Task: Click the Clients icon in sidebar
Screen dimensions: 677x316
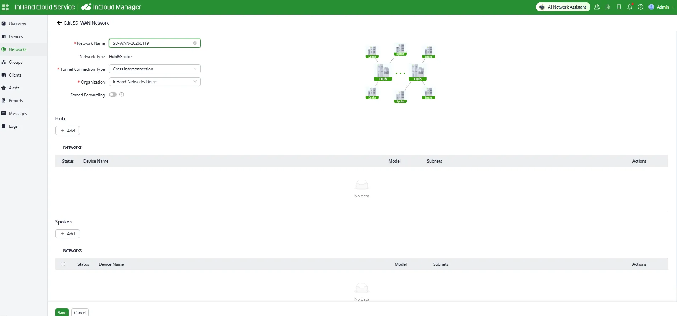Action: click(4, 75)
